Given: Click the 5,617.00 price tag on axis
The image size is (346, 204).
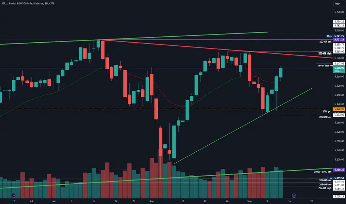Looking at the screenshot, I should (x=339, y=63).
